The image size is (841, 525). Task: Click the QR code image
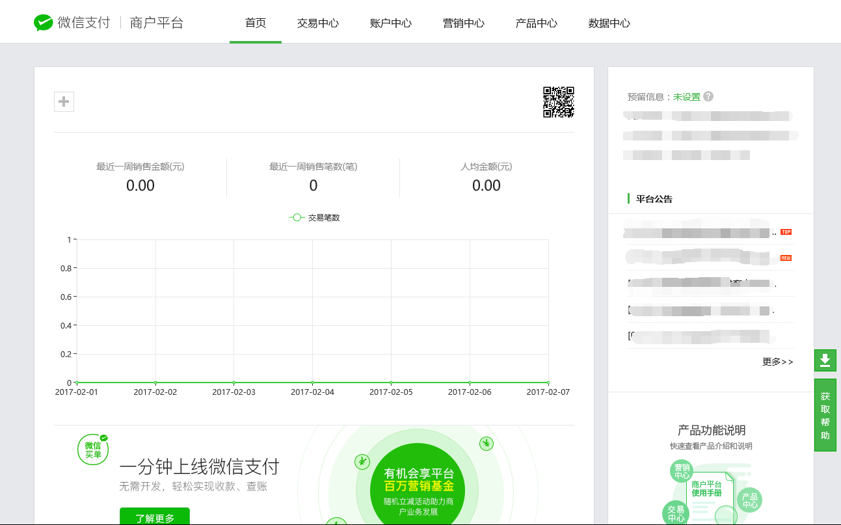pyautogui.click(x=558, y=102)
